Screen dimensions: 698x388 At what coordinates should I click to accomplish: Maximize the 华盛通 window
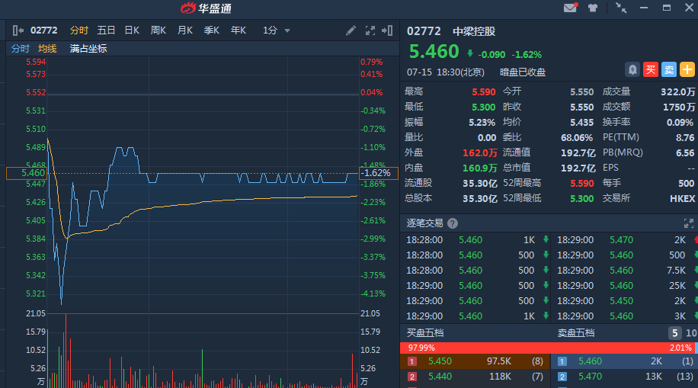667,8
